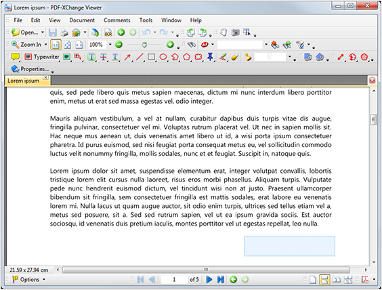Click the green Zoom Out minus button
382x290 pixels.
pyautogui.click(x=119, y=45)
